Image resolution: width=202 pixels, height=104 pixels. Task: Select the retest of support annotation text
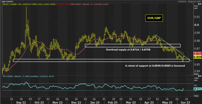click(155, 66)
